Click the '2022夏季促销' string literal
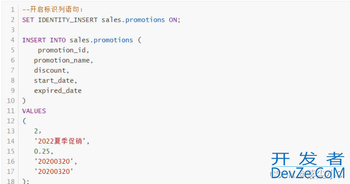Screen dimensions: 350x184 click(x=60, y=141)
